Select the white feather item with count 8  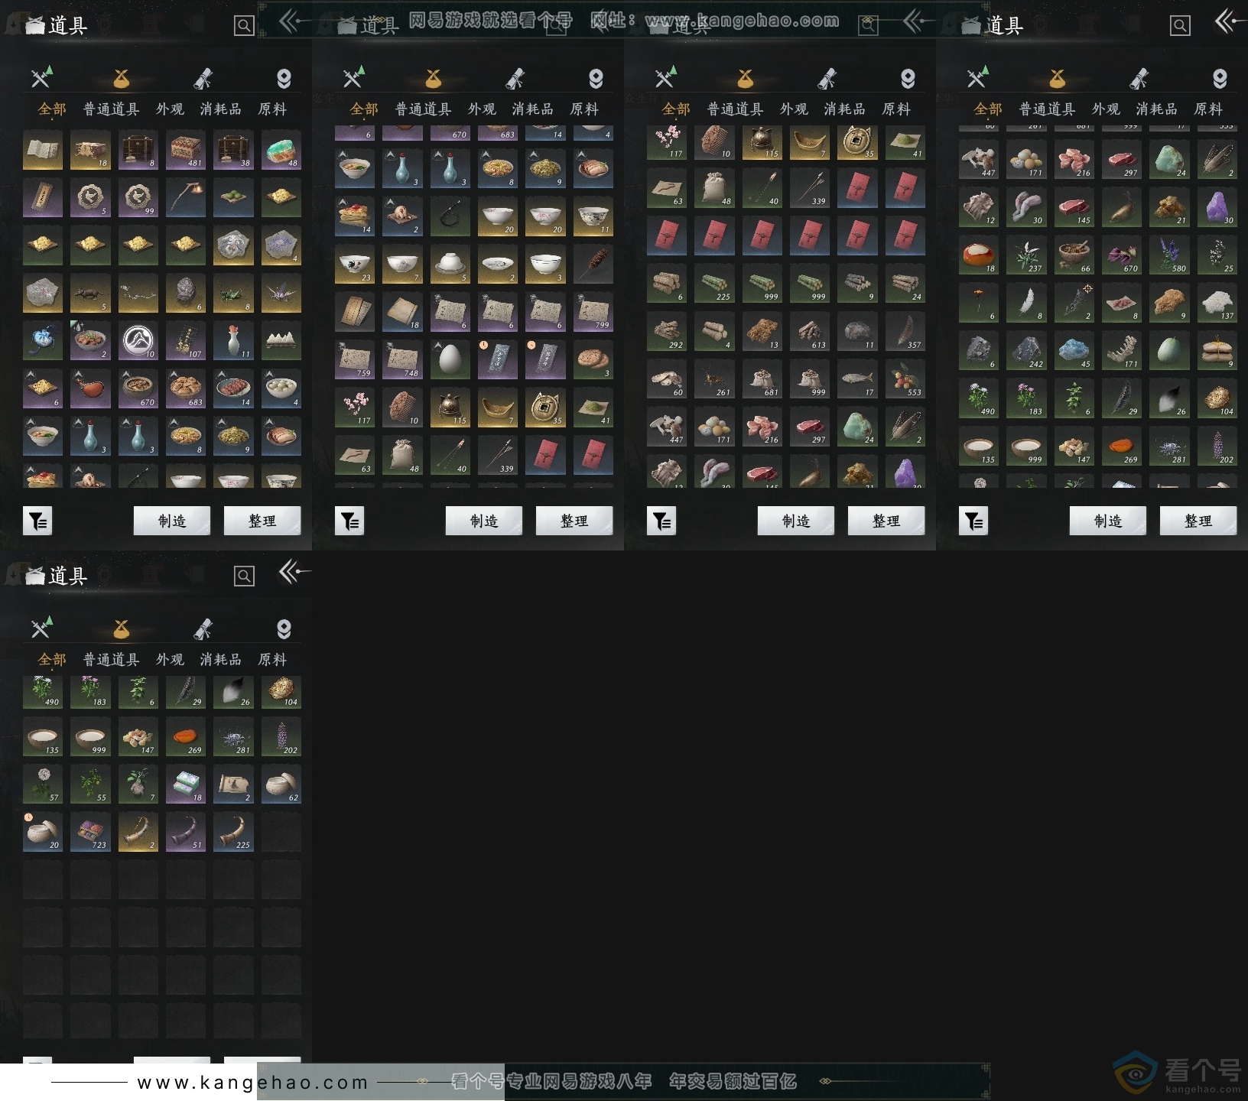click(1026, 303)
